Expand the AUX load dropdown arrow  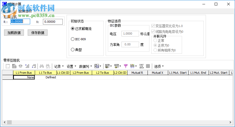(x=120, y=66)
